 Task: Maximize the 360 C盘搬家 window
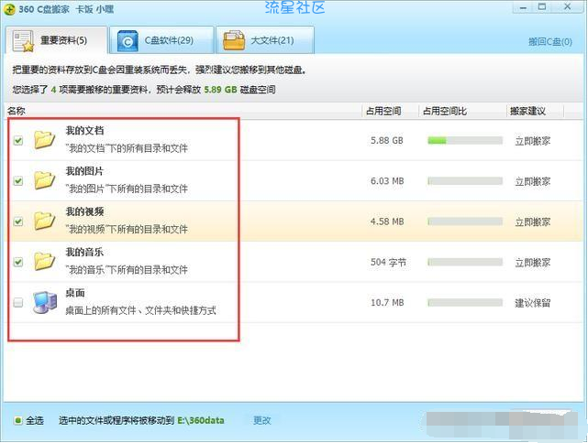[542, 7]
